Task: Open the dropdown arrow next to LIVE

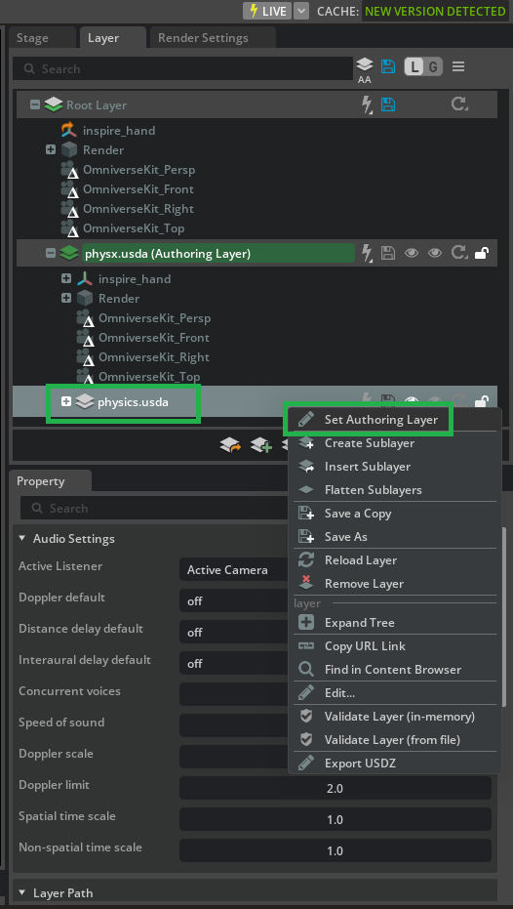Action: pyautogui.click(x=301, y=11)
